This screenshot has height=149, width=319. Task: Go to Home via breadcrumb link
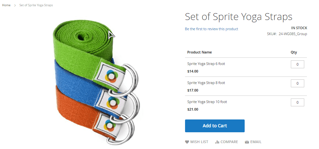coord(6,5)
